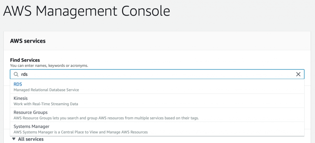Click the All services label
This screenshot has height=143, width=315.
coord(31,139)
